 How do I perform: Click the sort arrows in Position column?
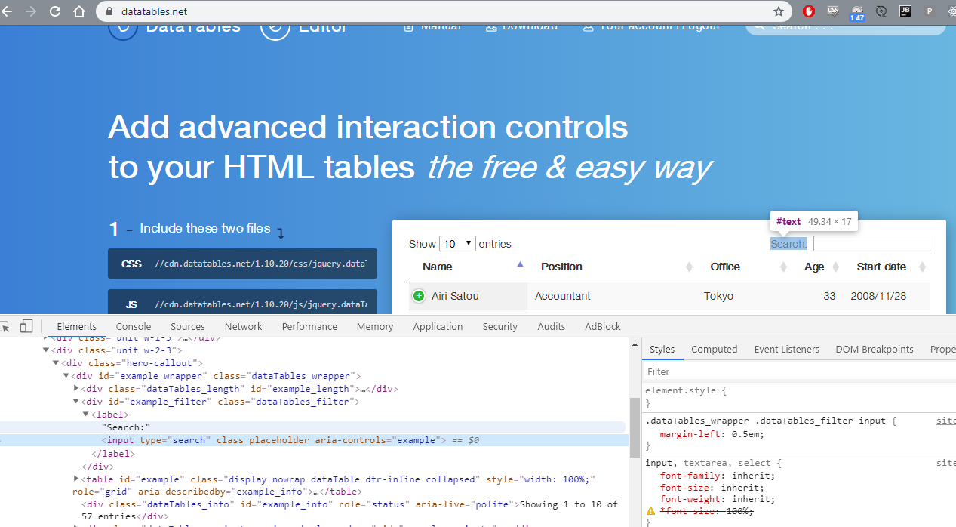[689, 267]
